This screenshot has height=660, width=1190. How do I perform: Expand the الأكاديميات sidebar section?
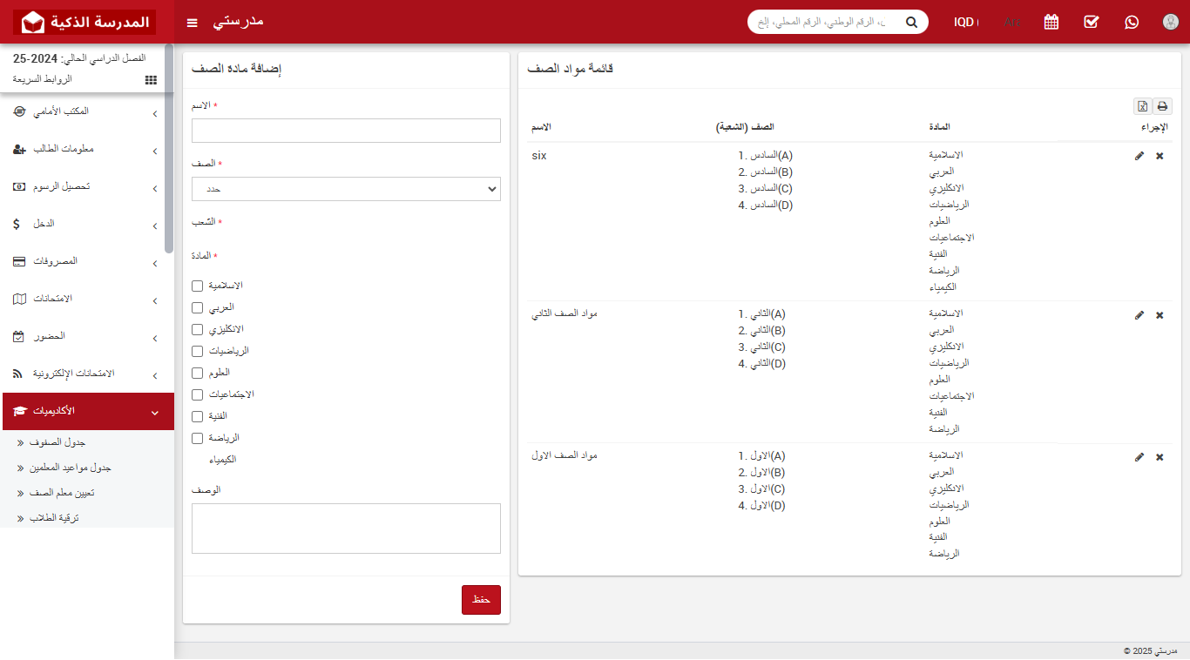coord(87,411)
